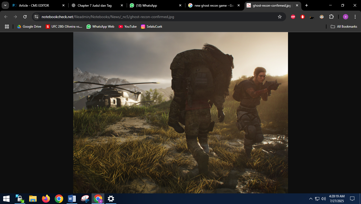Close the ghost-recon-confirmed.jpg tab
This screenshot has width=361, height=204.
(x=297, y=5)
